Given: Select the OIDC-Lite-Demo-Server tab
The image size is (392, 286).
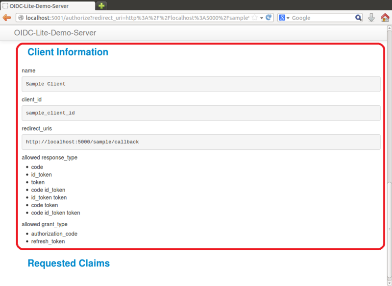Looking at the screenshot, I should 48,6.
